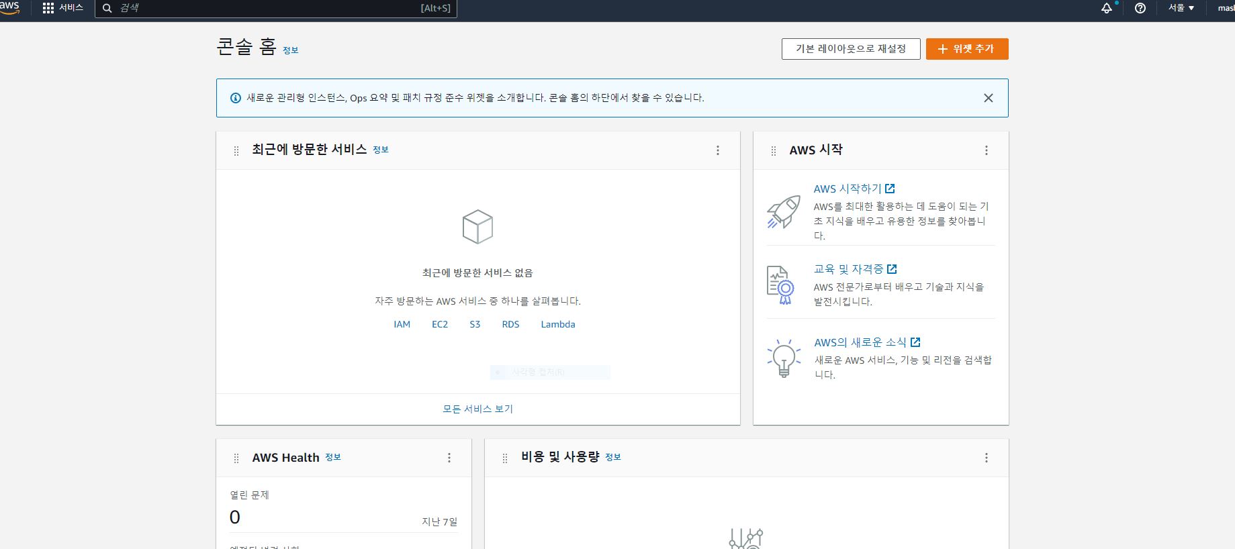The height and width of the screenshot is (549, 1235).
Task: Open the account menu at the top right
Action: click(x=1226, y=8)
